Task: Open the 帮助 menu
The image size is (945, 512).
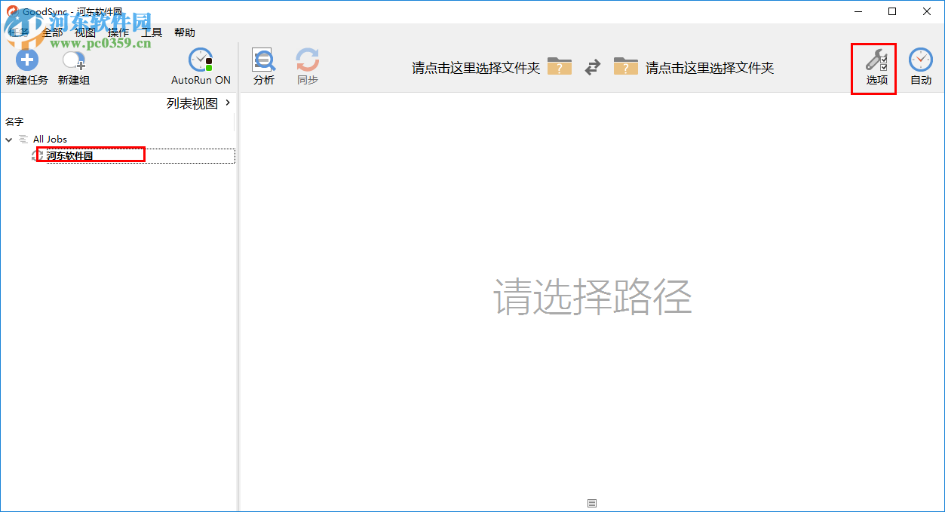Action: pyautogui.click(x=185, y=32)
